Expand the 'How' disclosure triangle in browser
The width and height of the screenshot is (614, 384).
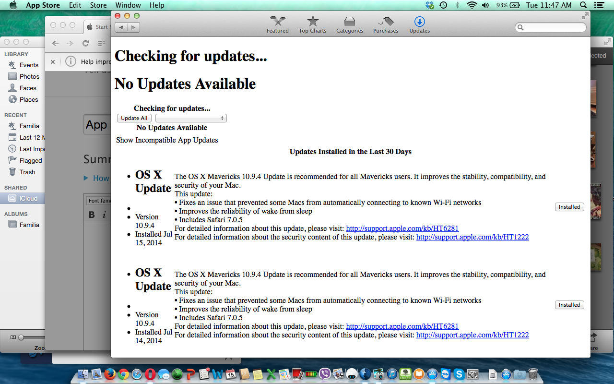[86, 178]
